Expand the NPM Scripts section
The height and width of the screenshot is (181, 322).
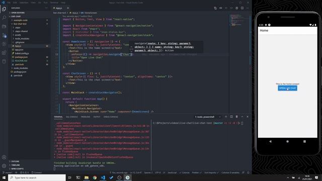(x=29, y=169)
